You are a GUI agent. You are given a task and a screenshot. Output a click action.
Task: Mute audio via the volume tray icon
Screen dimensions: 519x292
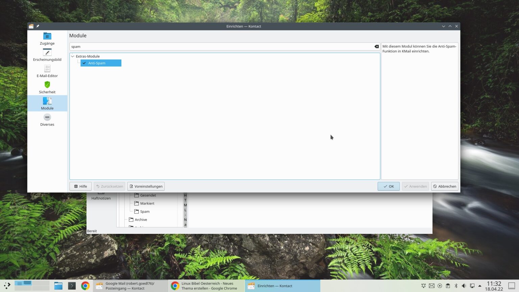point(464,286)
